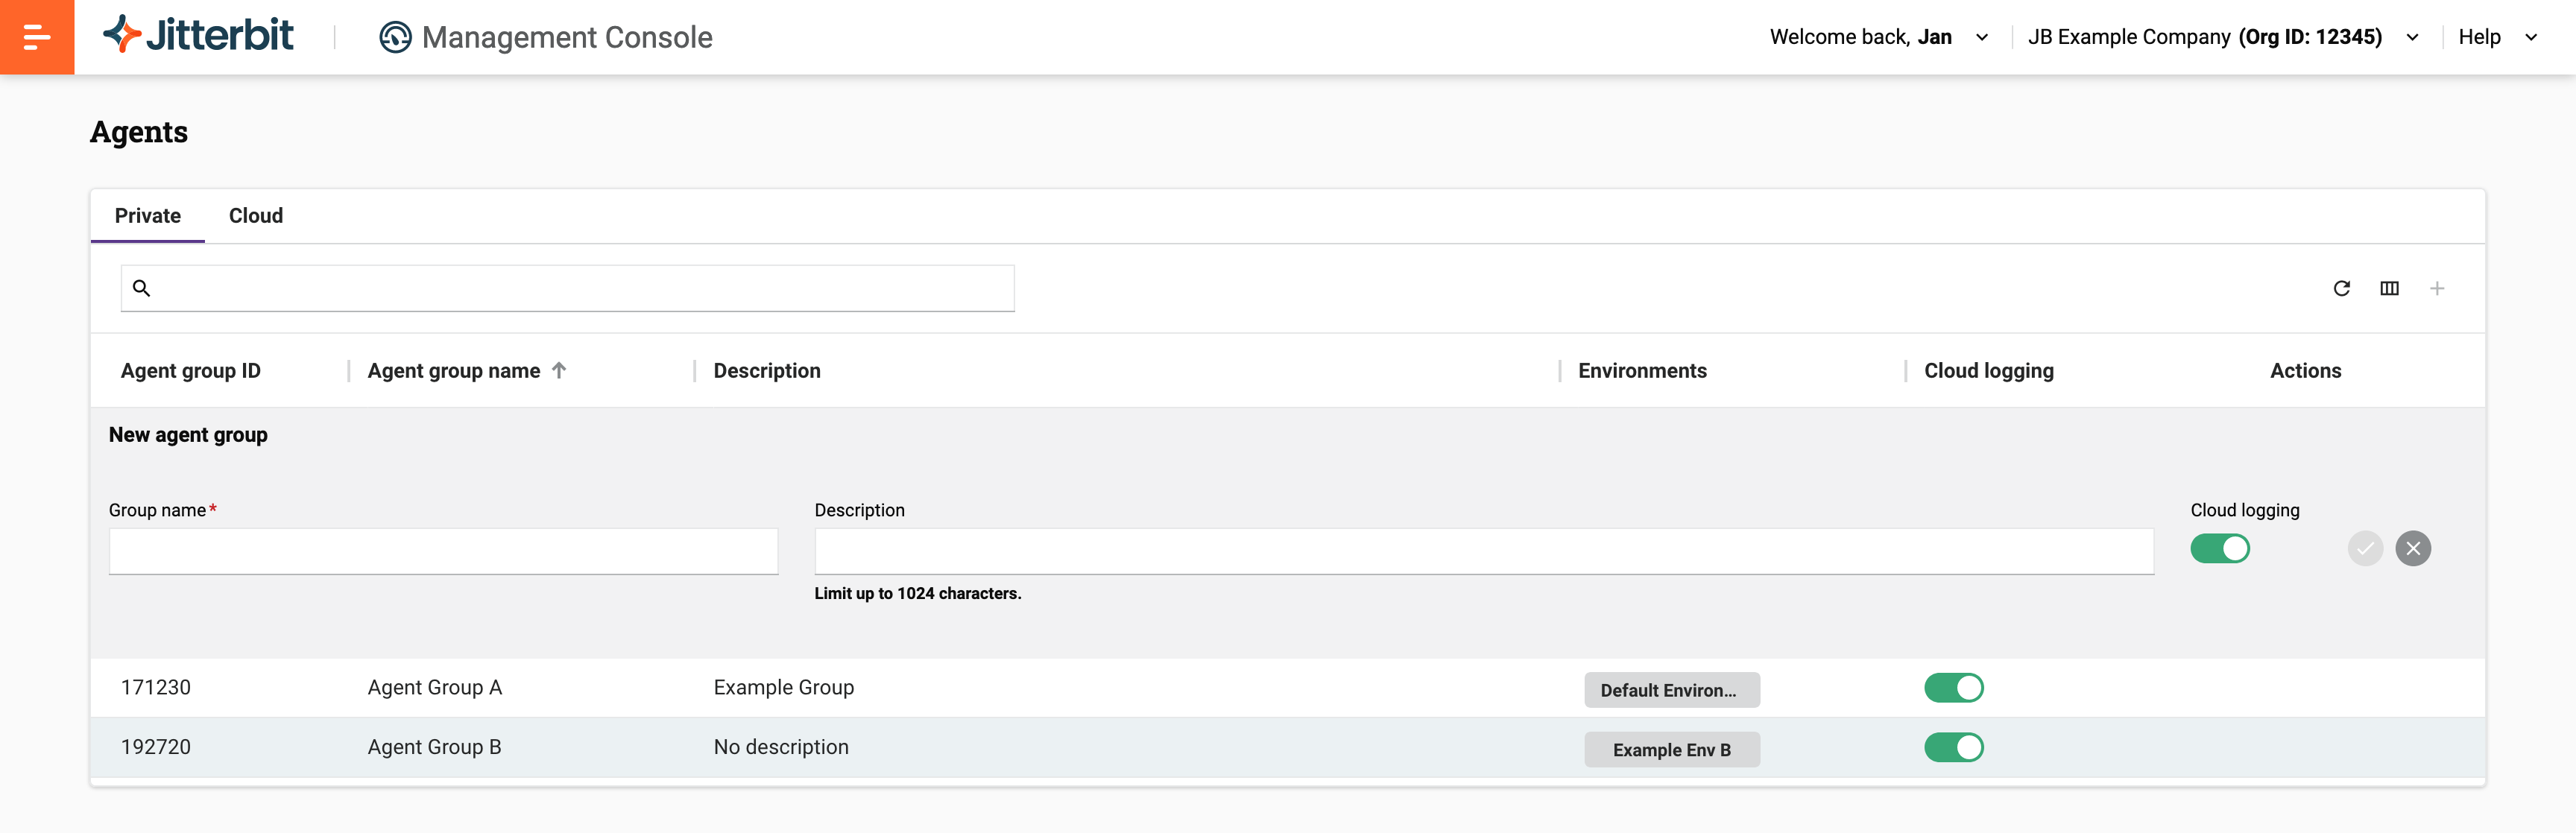Focus the Group name input field

coord(443,551)
